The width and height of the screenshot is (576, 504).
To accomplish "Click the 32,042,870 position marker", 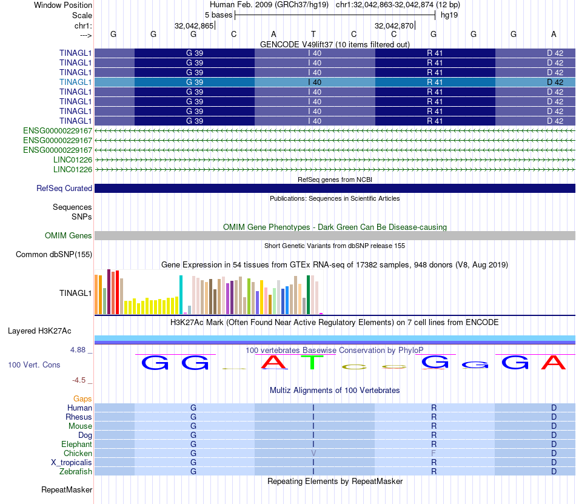I will [x=395, y=25].
